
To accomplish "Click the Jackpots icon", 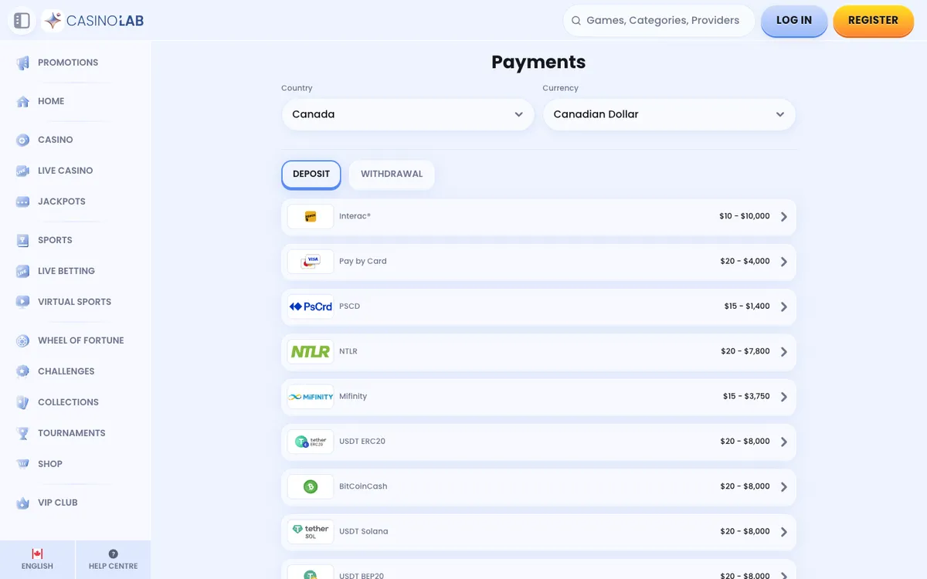I will [x=23, y=201].
